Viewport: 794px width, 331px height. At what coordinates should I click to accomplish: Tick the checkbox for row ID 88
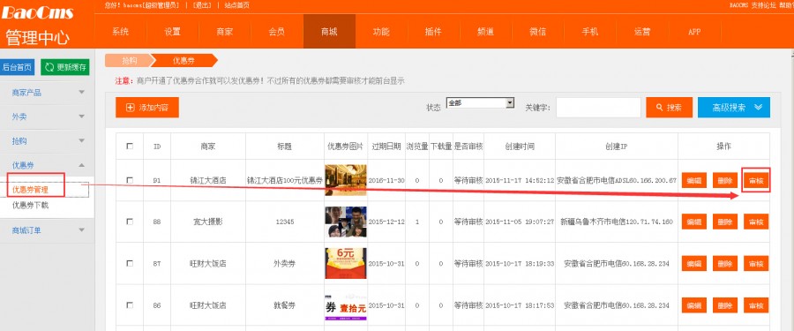pyautogui.click(x=130, y=222)
